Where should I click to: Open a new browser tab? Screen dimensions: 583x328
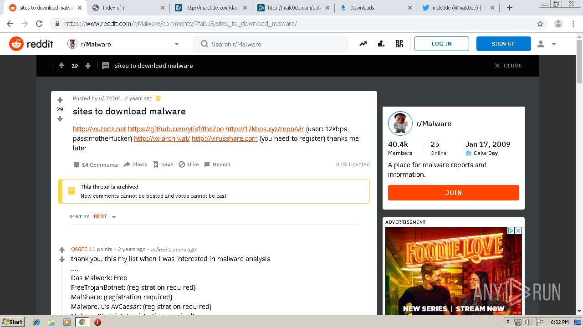(x=510, y=8)
